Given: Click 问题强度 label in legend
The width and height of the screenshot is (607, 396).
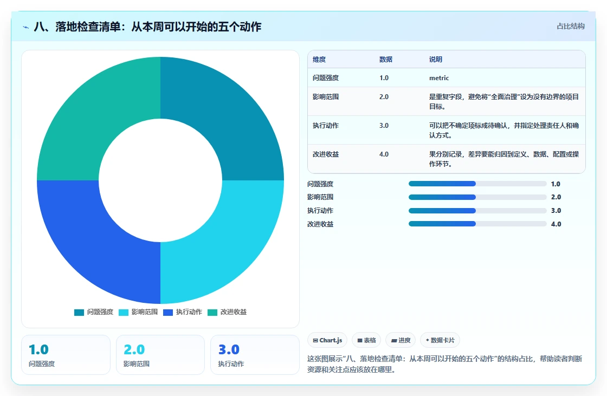Looking at the screenshot, I should (100, 312).
